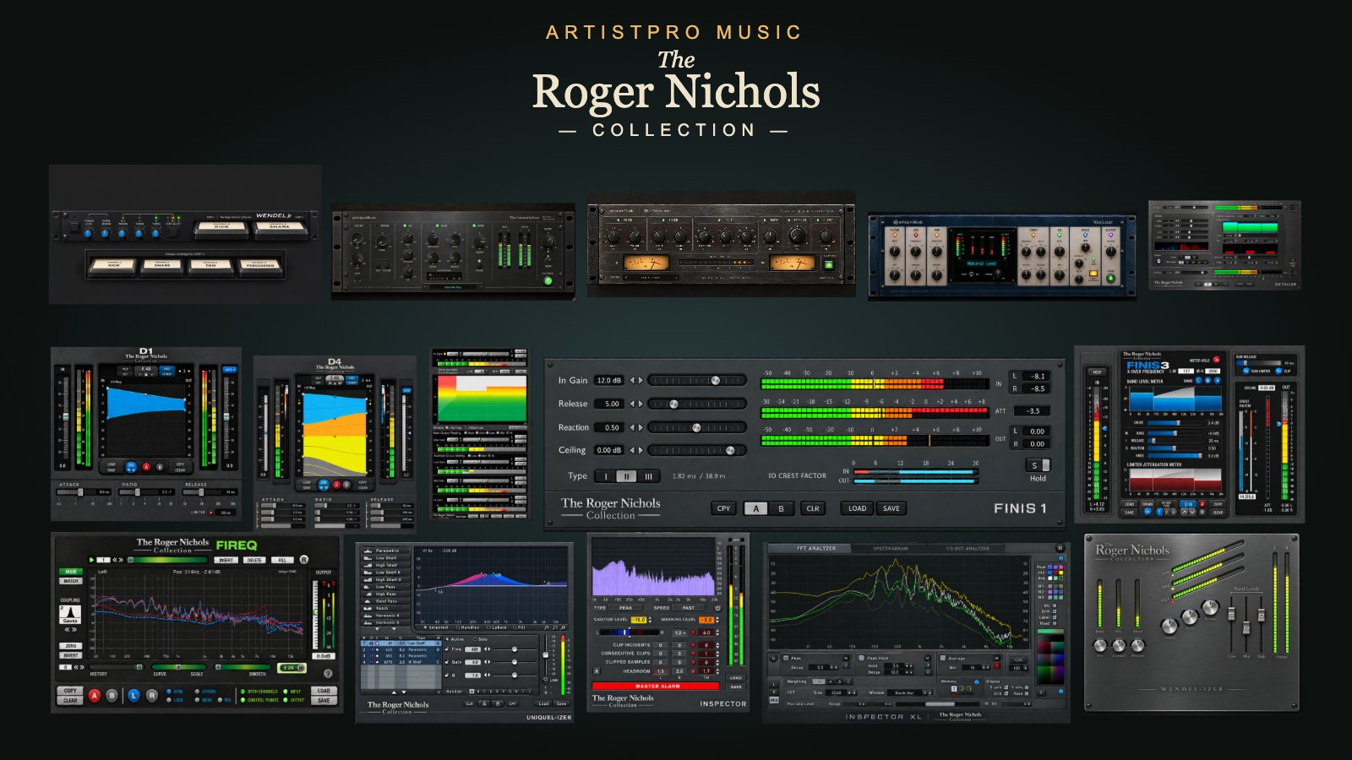Pick a color in Inspector XL color picker
The width and height of the screenshot is (1352, 760).
tap(1050, 658)
